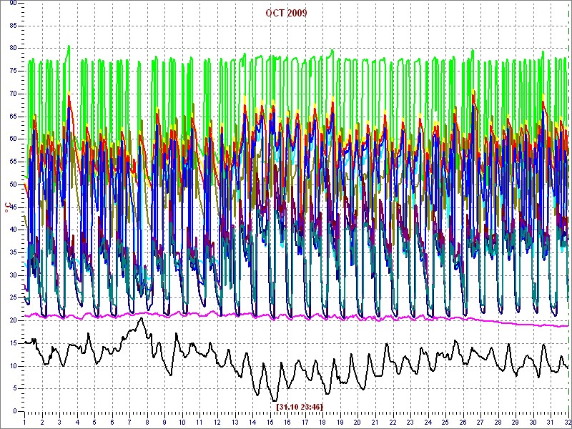Choose the 50 value on the temperature axis
Viewport: 572px width, 429px height.
[12, 184]
